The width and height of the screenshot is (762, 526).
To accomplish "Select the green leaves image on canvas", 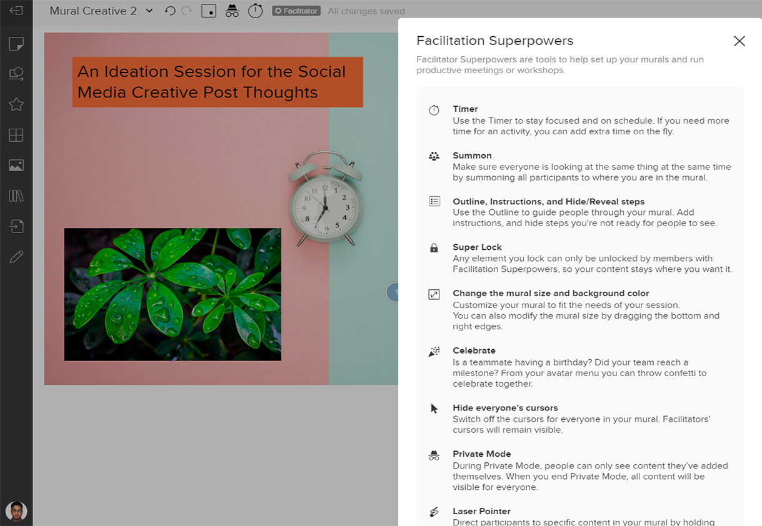I will click(173, 294).
